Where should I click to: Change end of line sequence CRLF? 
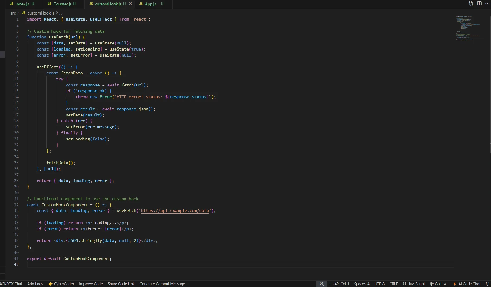pos(394,284)
